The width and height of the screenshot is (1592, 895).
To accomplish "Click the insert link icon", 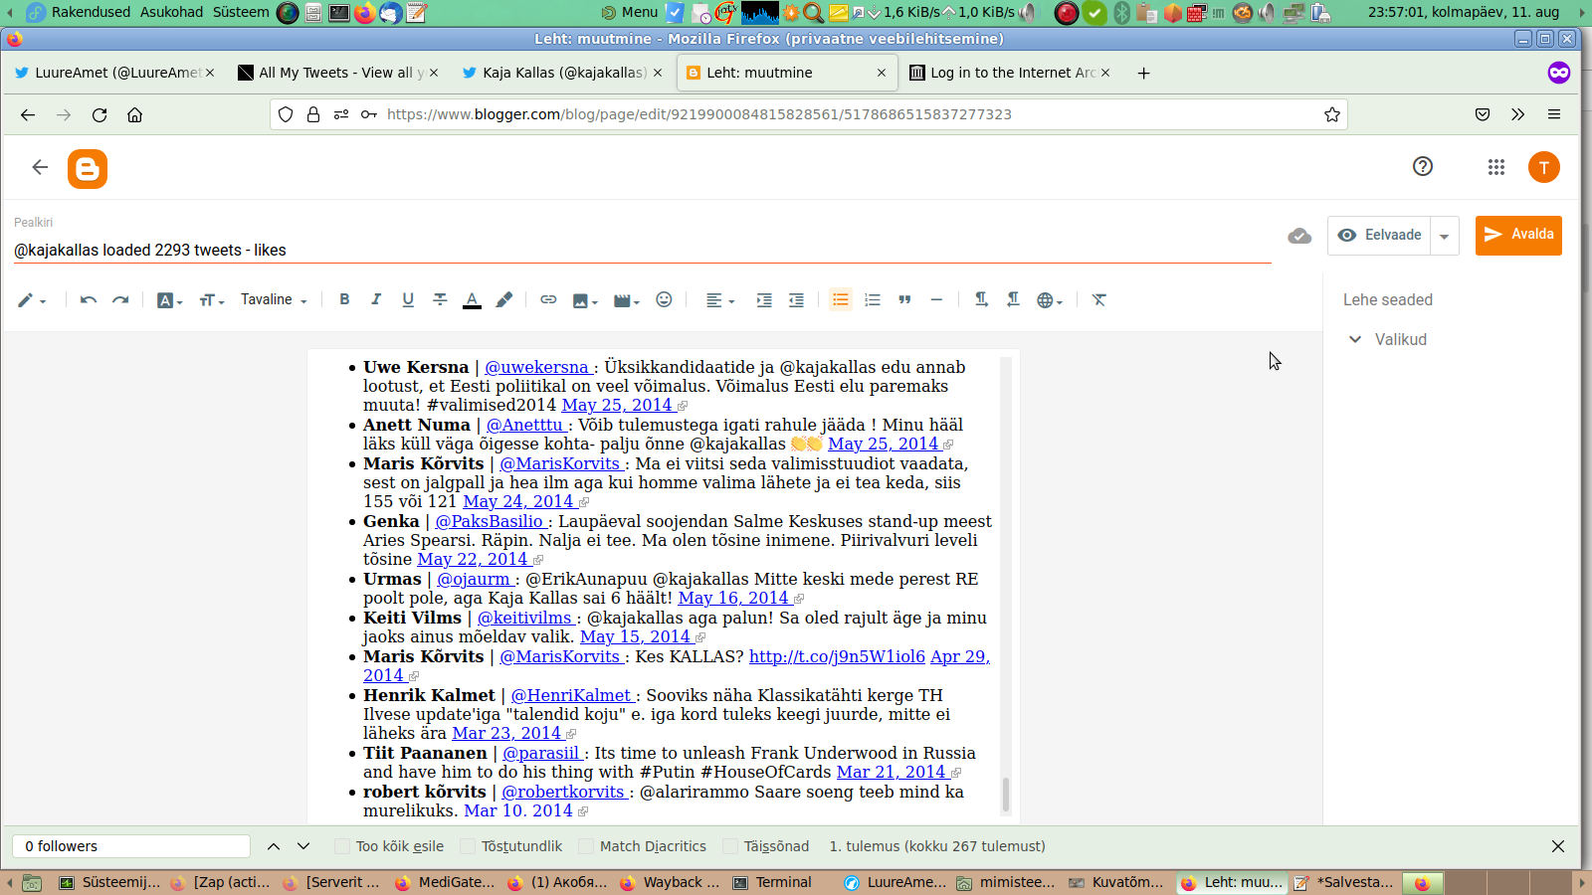I will (548, 299).
